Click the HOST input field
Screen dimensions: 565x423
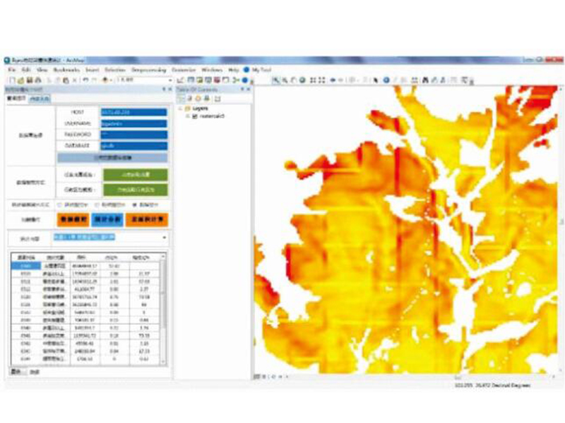click(133, 112)
